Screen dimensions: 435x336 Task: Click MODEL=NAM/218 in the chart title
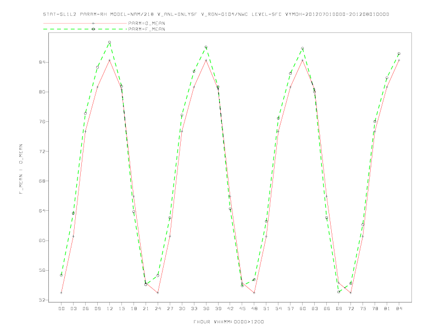132,14
